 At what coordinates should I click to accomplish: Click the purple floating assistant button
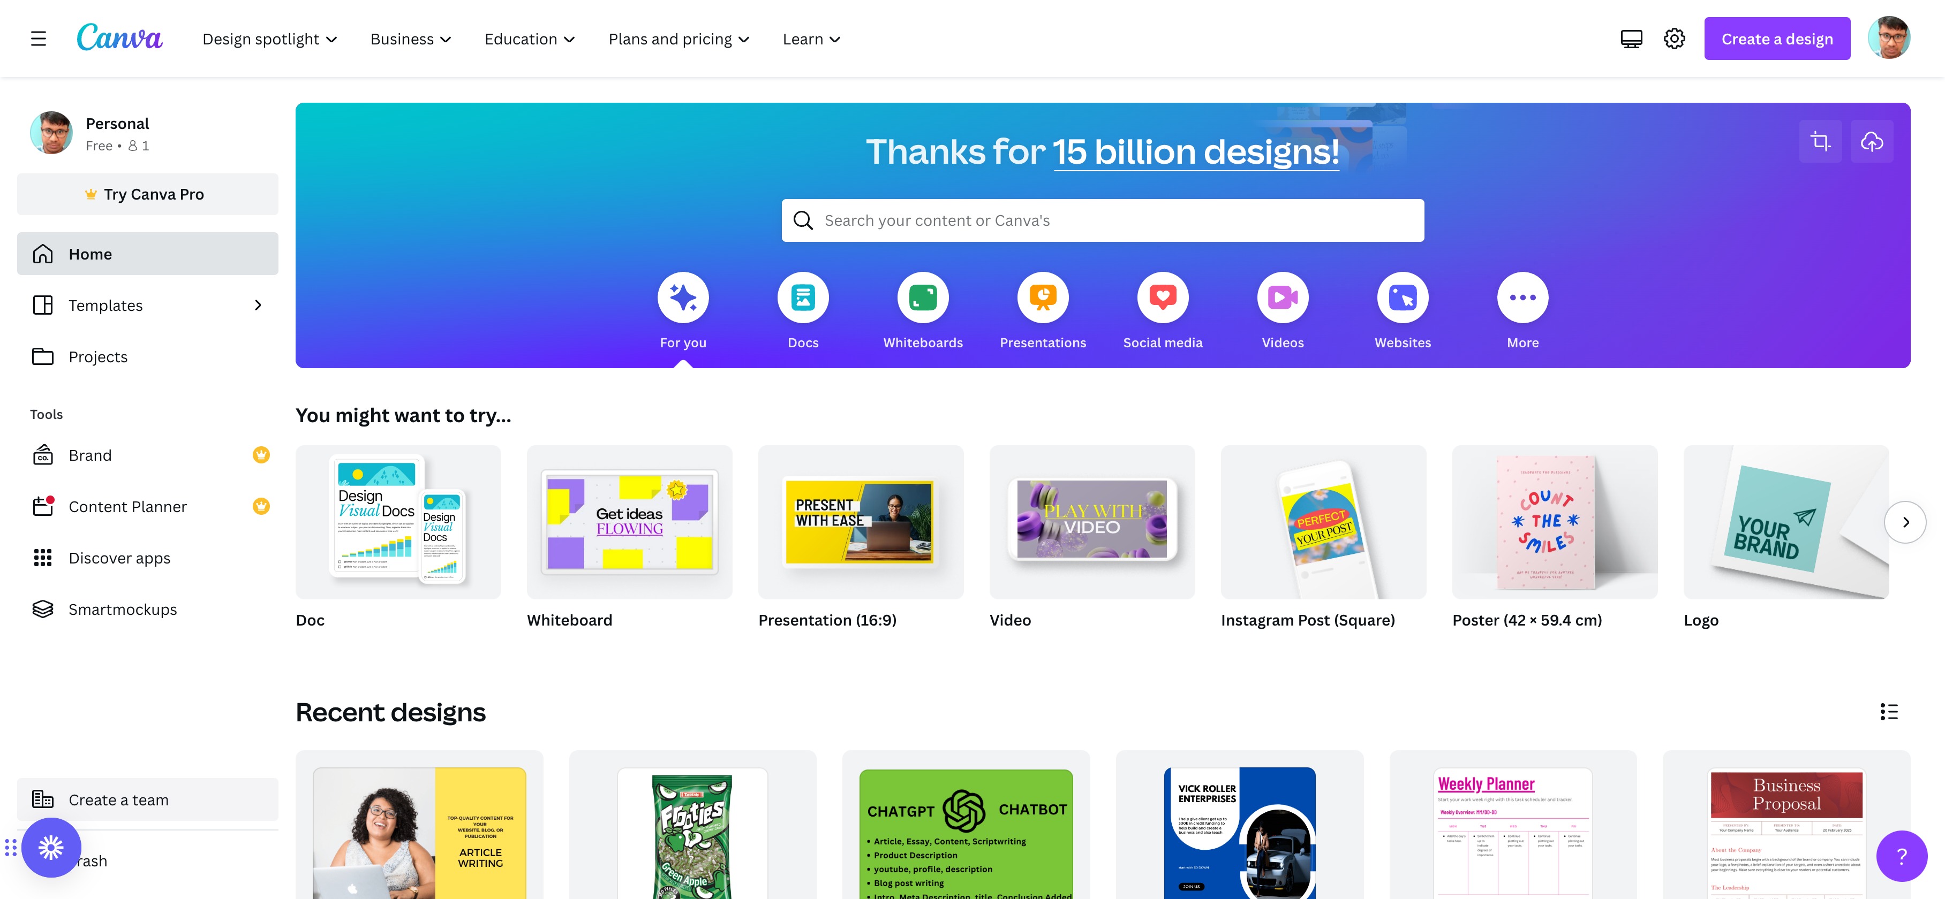coord(51,848)
